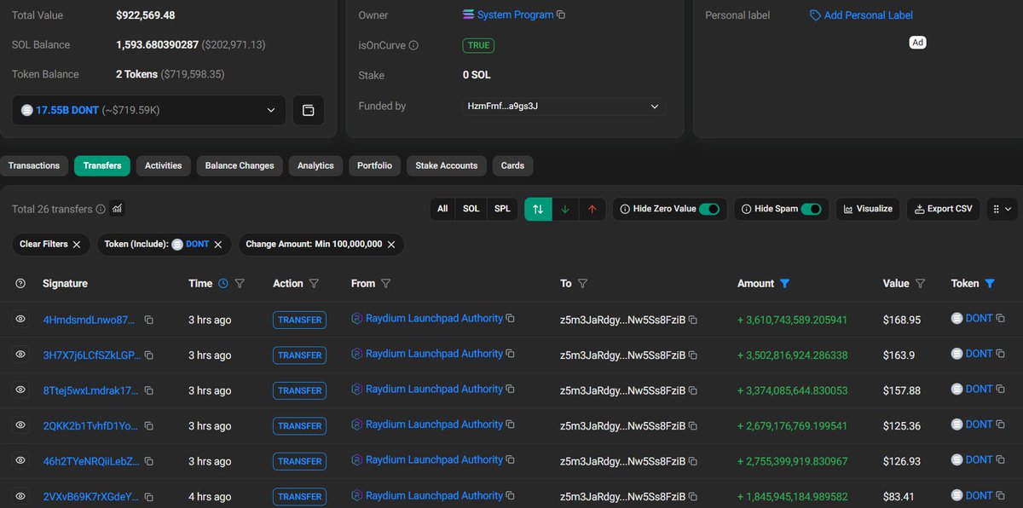Image resolution: width=1023 pixels, height=508 pixels.
Task: Click the Clear Filters chip
Action: (50, 245)
